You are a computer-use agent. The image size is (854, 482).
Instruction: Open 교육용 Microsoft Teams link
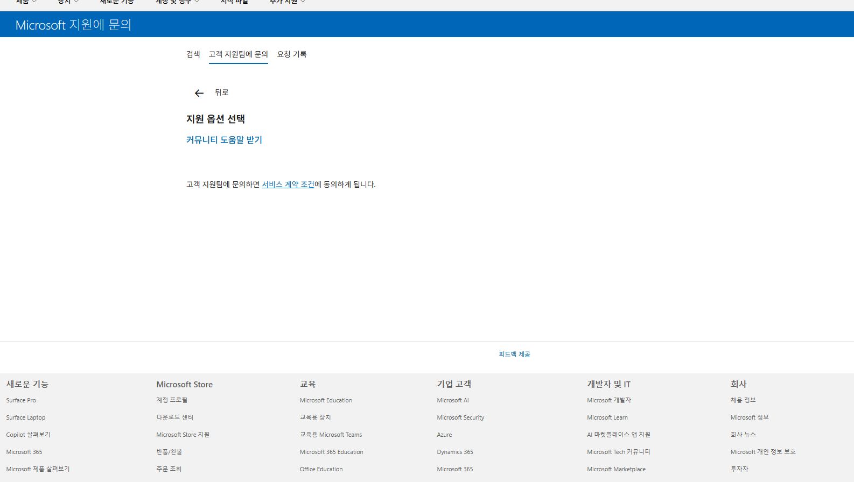coord(331,435)
